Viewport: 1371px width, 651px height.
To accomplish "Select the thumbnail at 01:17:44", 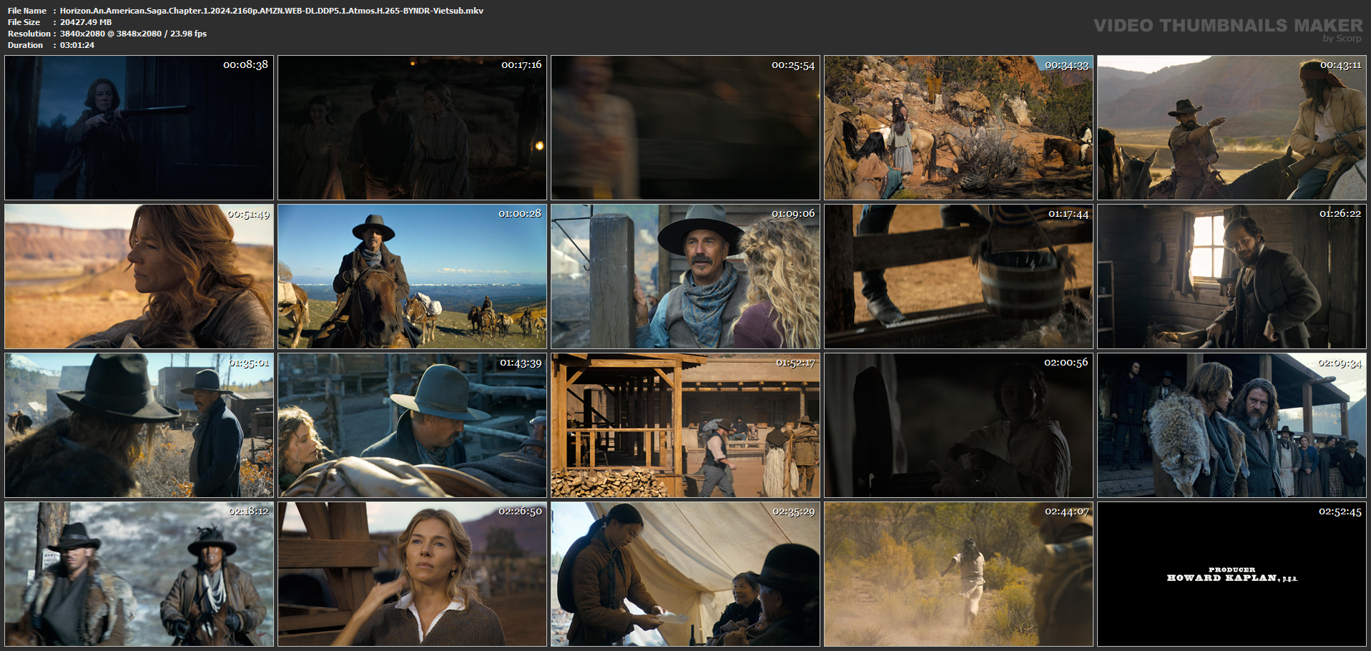I will [x=958, y=277].
